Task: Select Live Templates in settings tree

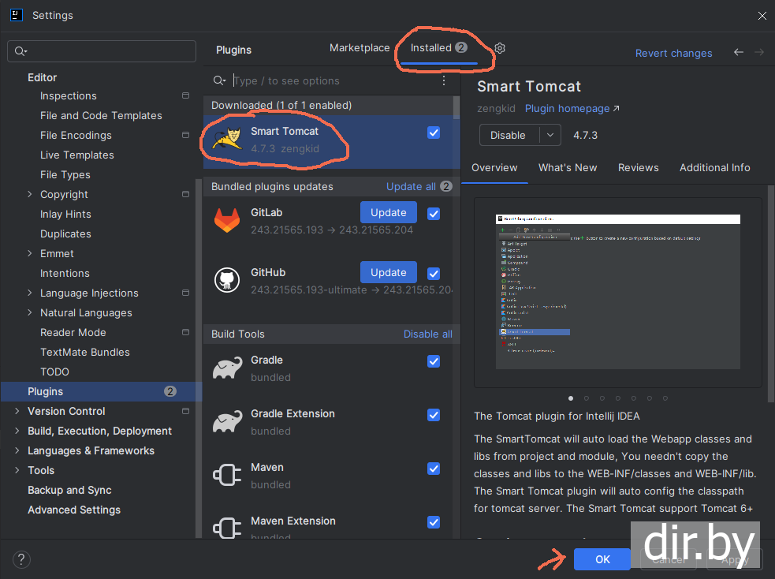Action: click(76, 155)
